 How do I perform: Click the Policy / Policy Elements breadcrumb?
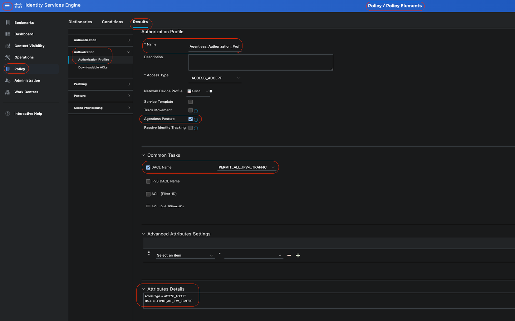[x=395, y=6]
